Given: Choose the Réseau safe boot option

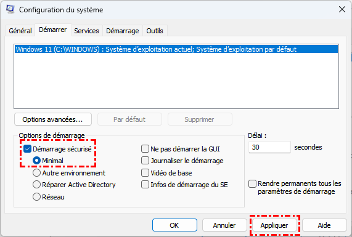Looking at the screenshot, I should pyautogui.click(x=36, y=197).
